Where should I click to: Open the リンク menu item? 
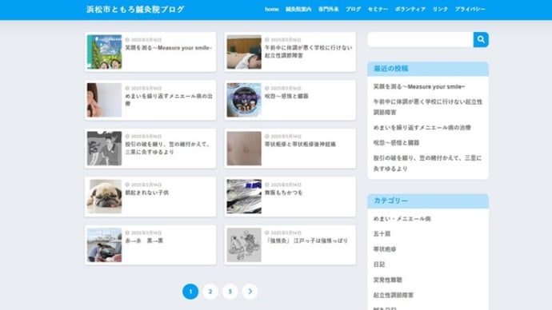[440, 10]
